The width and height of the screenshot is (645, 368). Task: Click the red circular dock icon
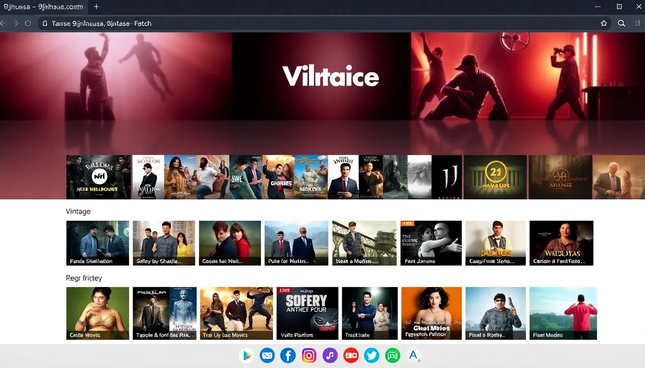351,356
